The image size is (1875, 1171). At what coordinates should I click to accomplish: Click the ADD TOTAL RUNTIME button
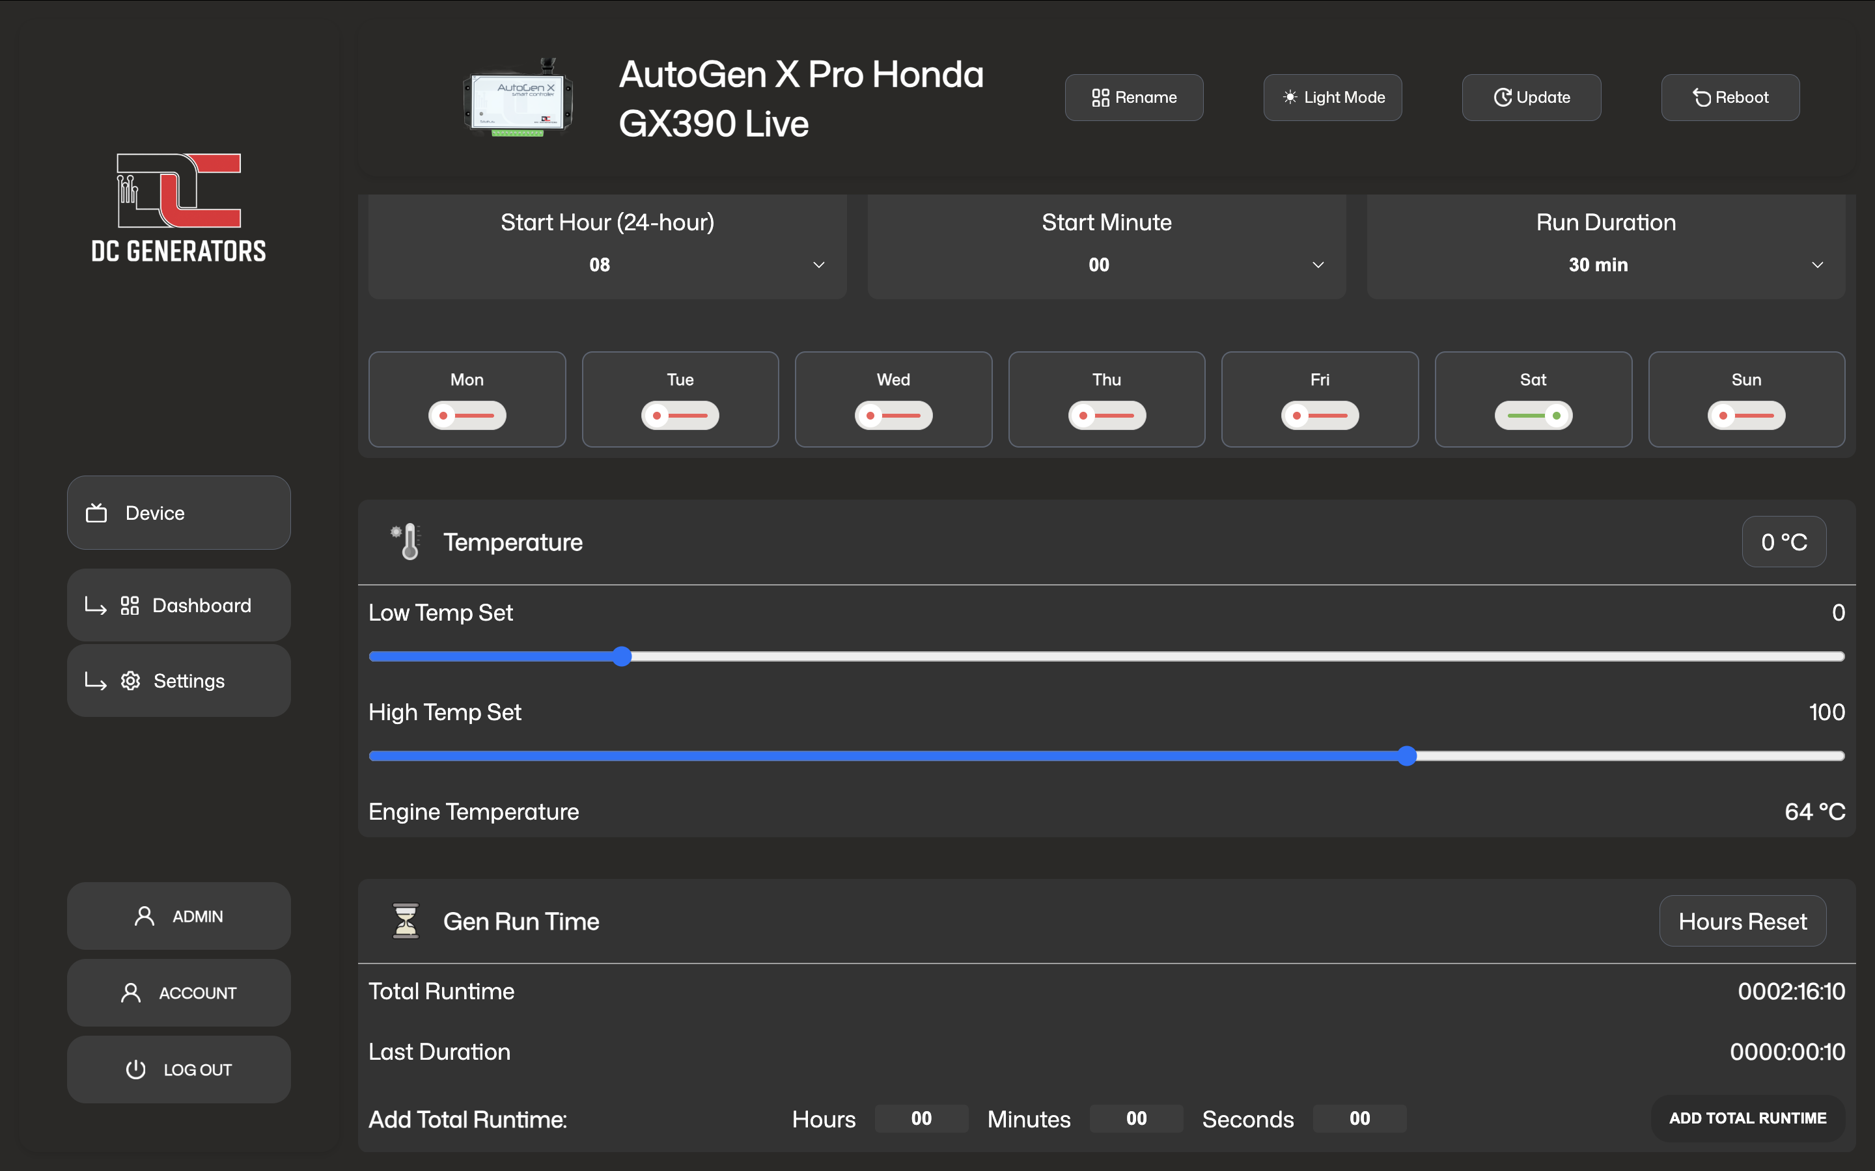(x=1748, y=1118)
